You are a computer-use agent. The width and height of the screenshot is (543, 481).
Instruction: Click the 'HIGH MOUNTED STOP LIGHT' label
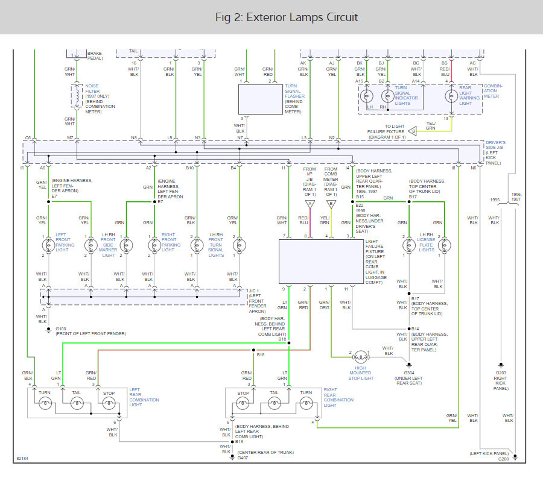(361, 373)
